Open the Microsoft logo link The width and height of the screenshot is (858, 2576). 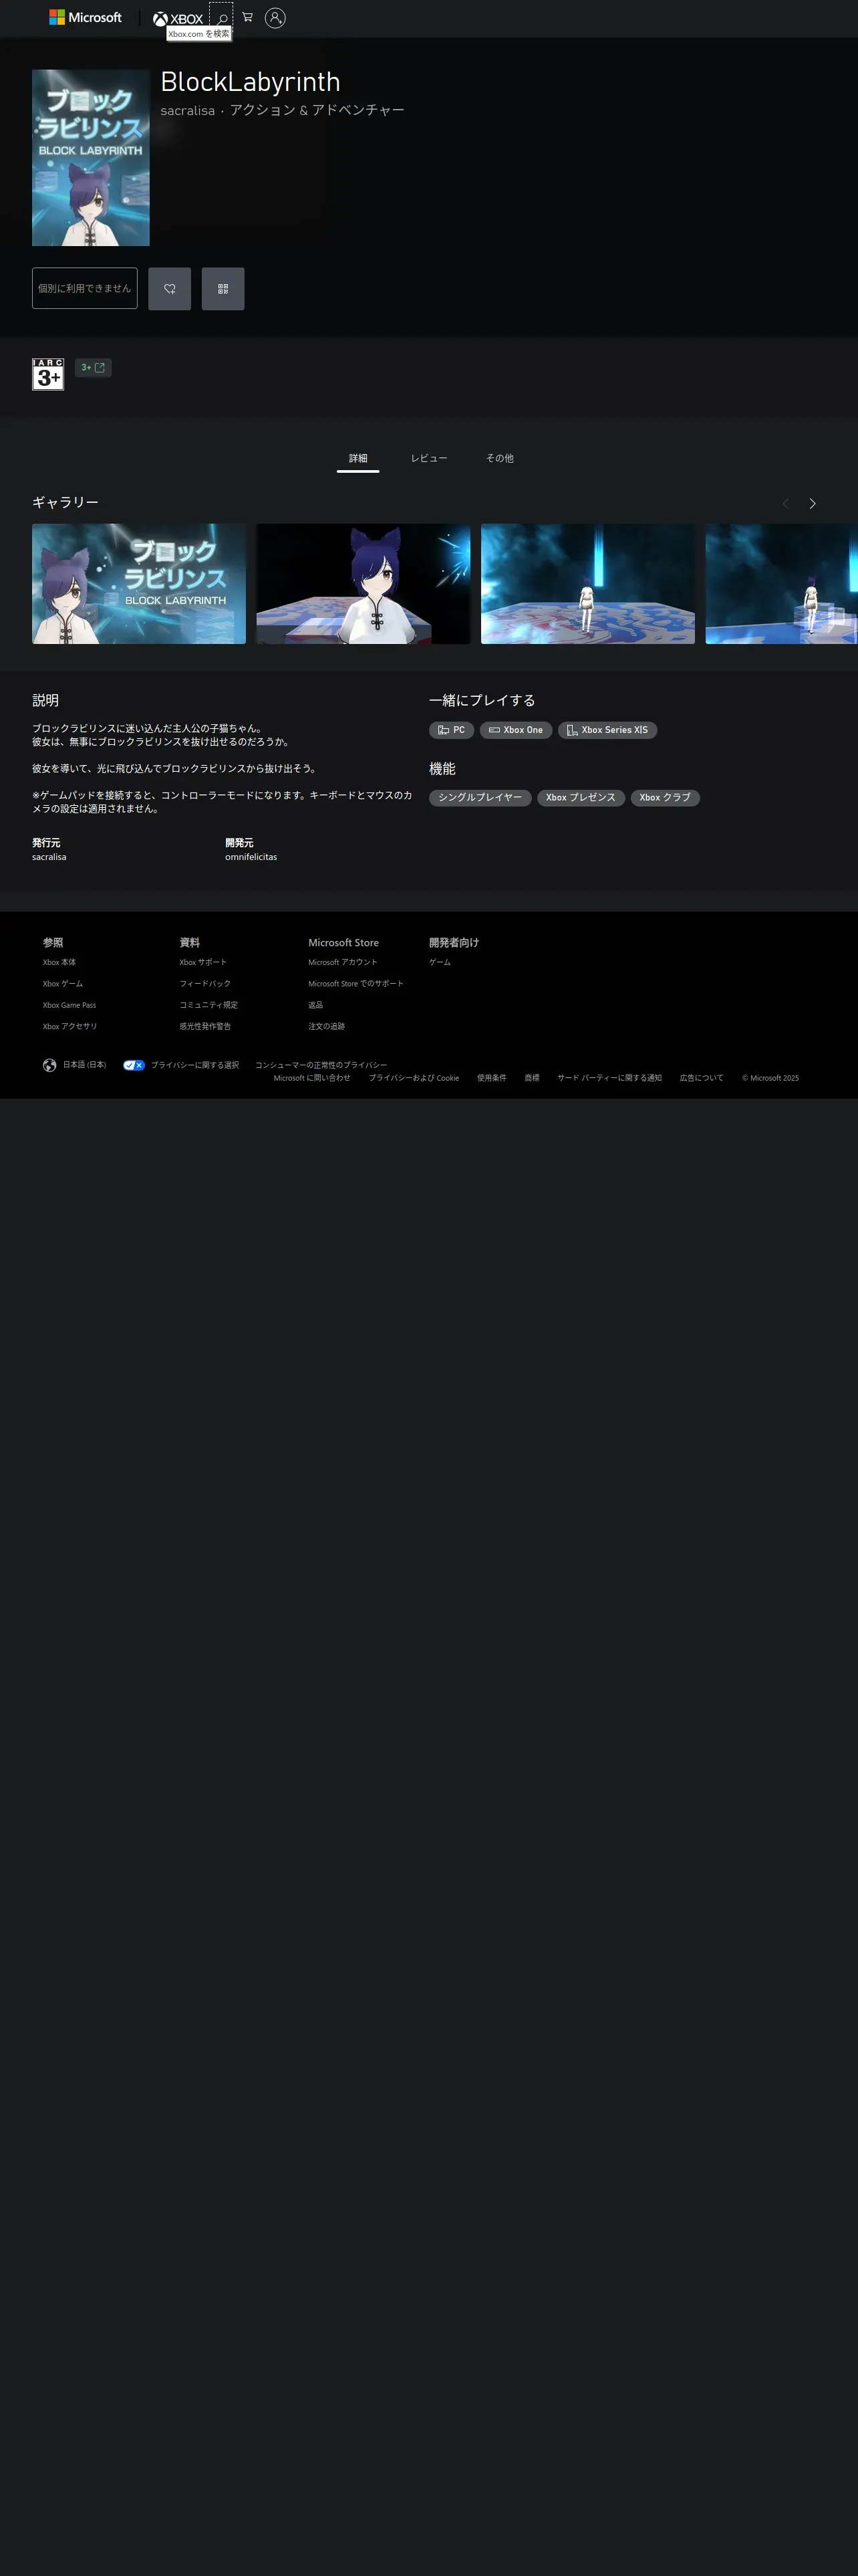85,18
